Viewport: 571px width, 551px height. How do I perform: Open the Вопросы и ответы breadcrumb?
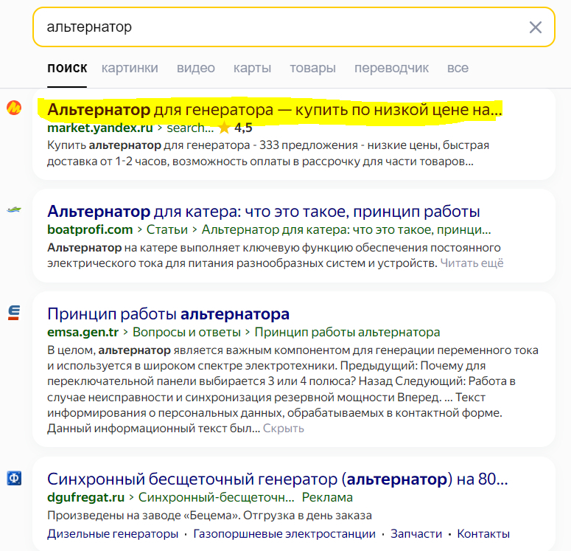pyautogui.click(x=186, y=332)
